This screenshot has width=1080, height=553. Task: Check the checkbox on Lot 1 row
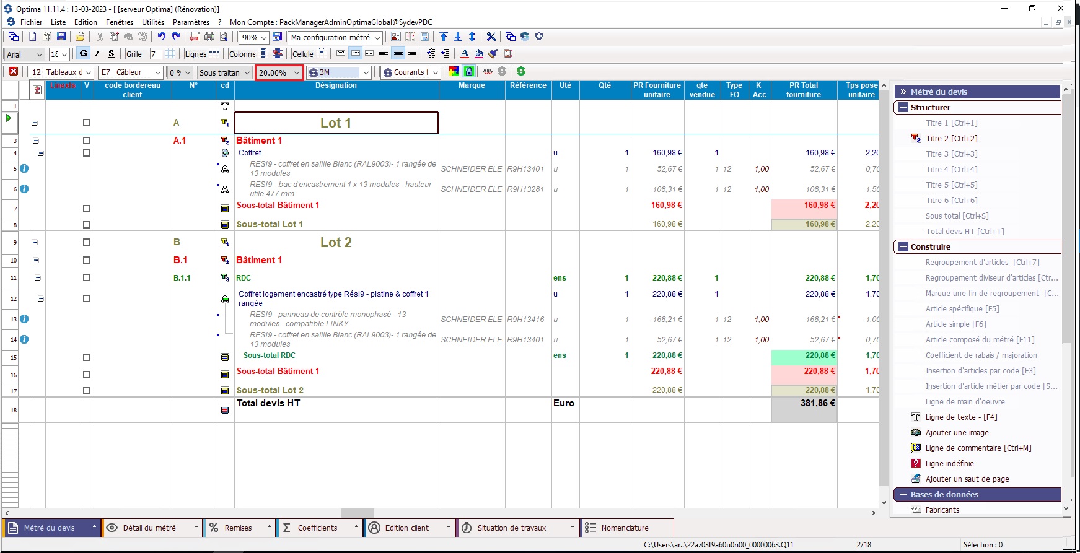click(x=87, y=123)
